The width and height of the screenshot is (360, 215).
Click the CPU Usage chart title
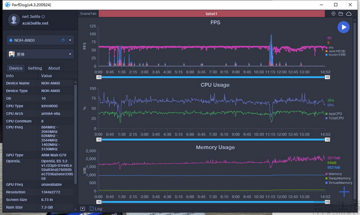pos(215,85)
